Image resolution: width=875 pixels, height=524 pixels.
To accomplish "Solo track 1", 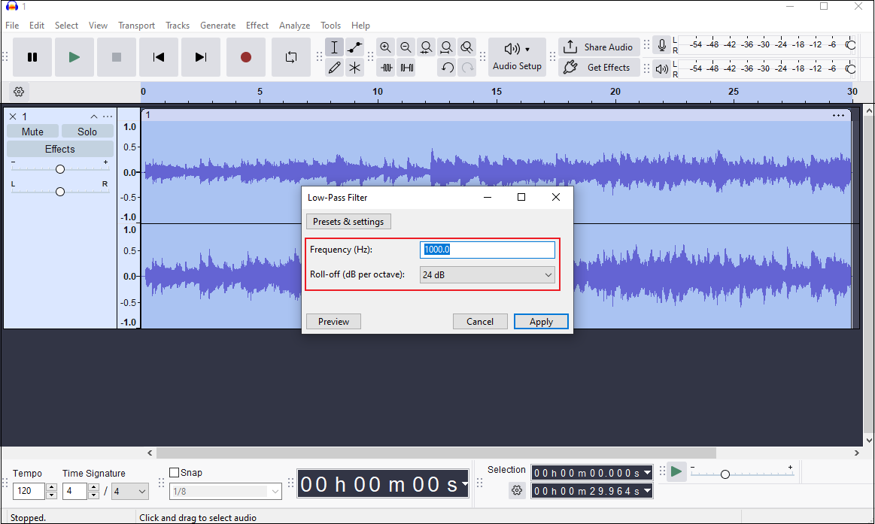I will [x=87, y=131].
